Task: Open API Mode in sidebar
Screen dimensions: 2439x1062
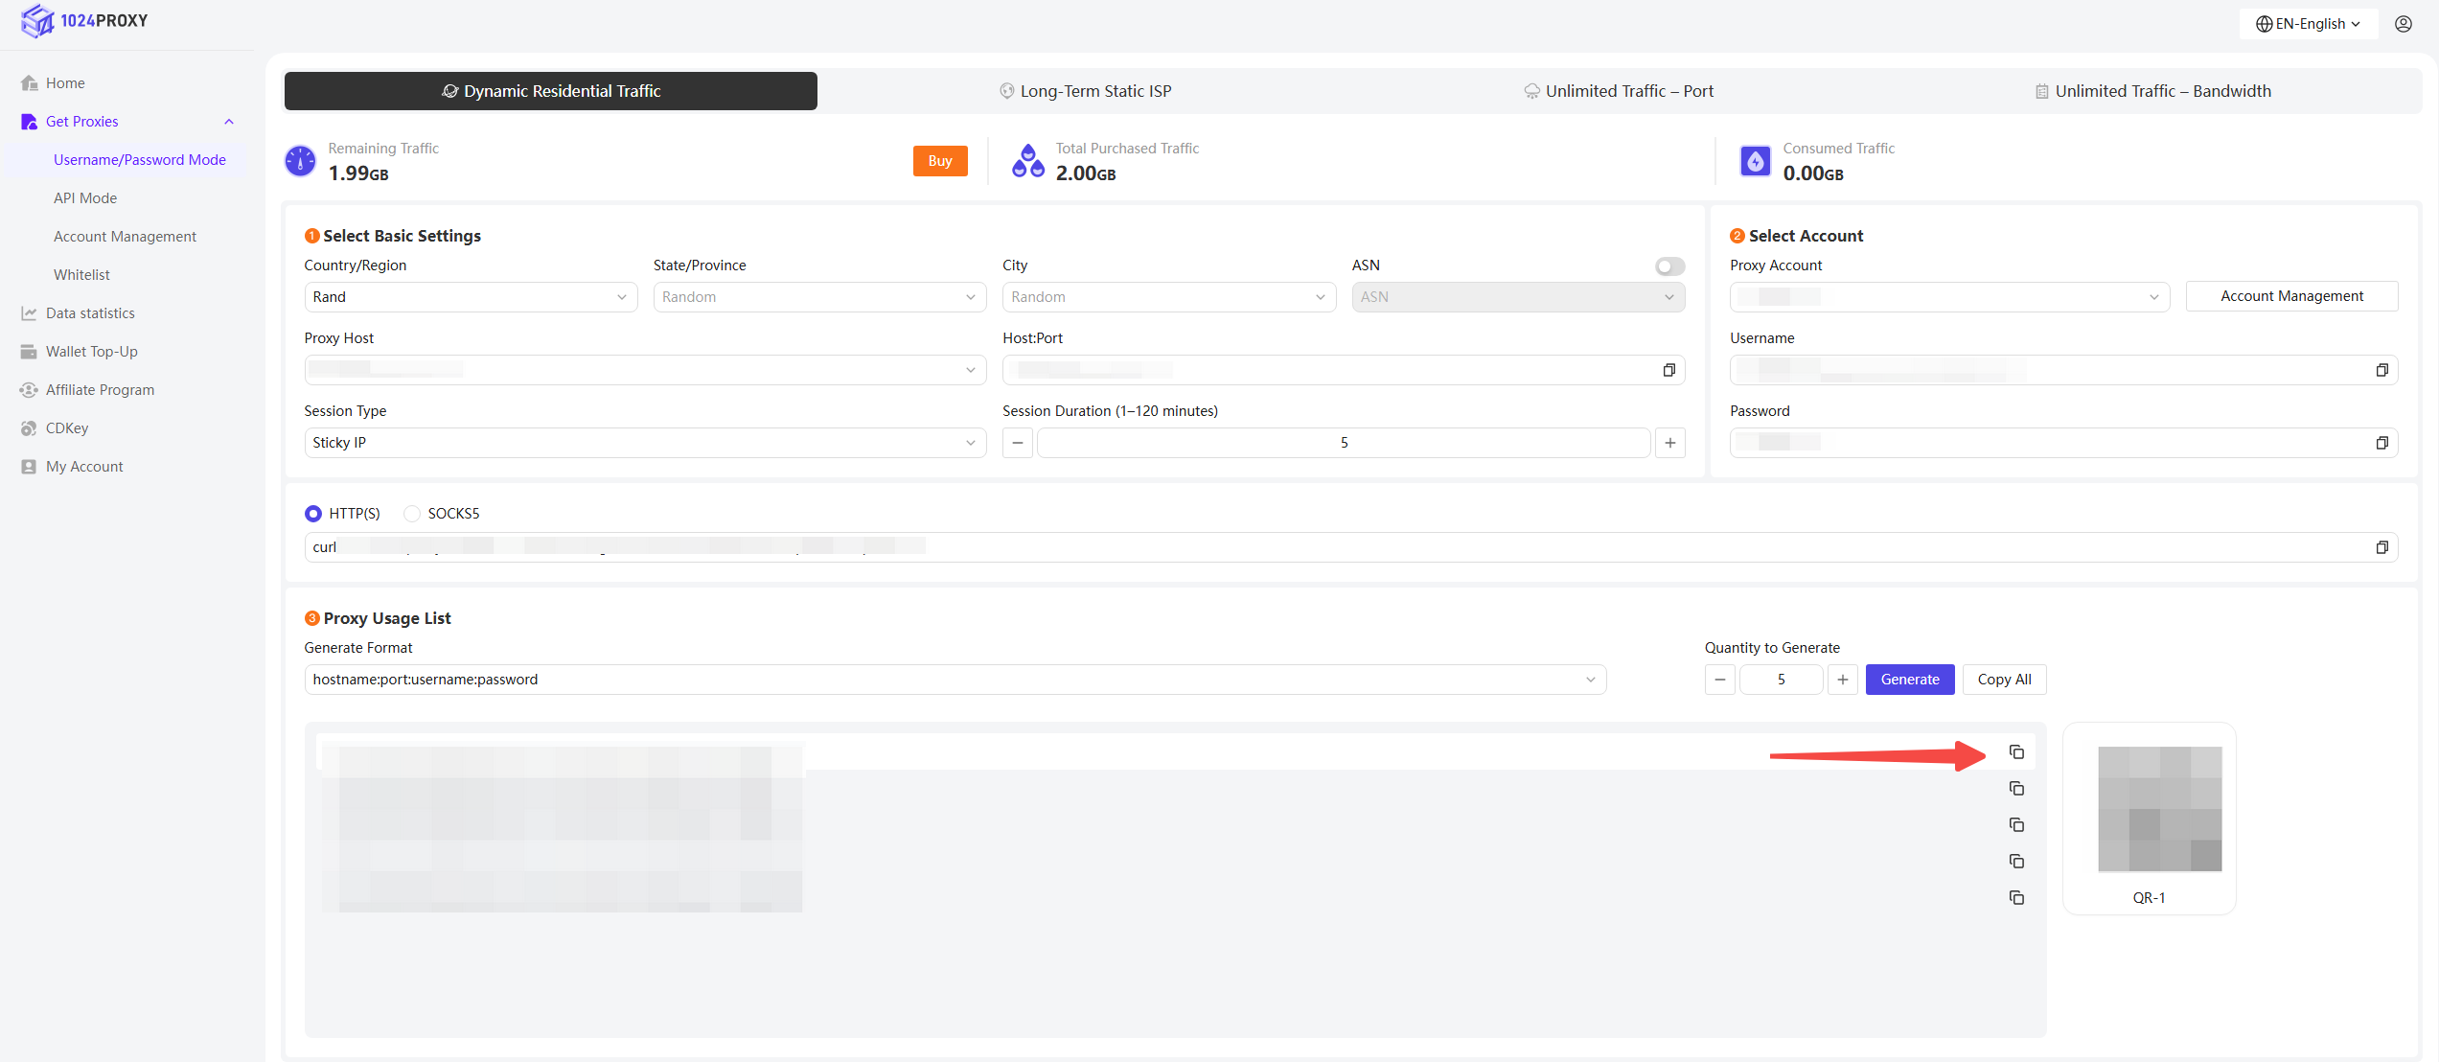Action: coord(85,198)
